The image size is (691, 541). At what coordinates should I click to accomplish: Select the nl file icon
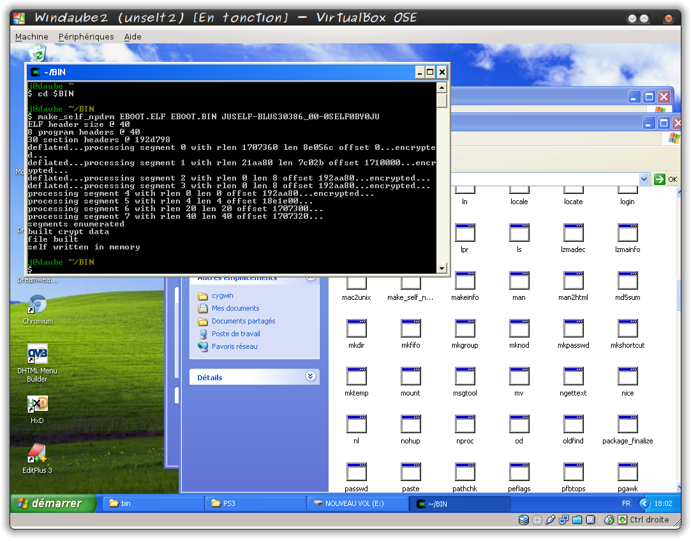pyautogui.click(x=357, y=424)
